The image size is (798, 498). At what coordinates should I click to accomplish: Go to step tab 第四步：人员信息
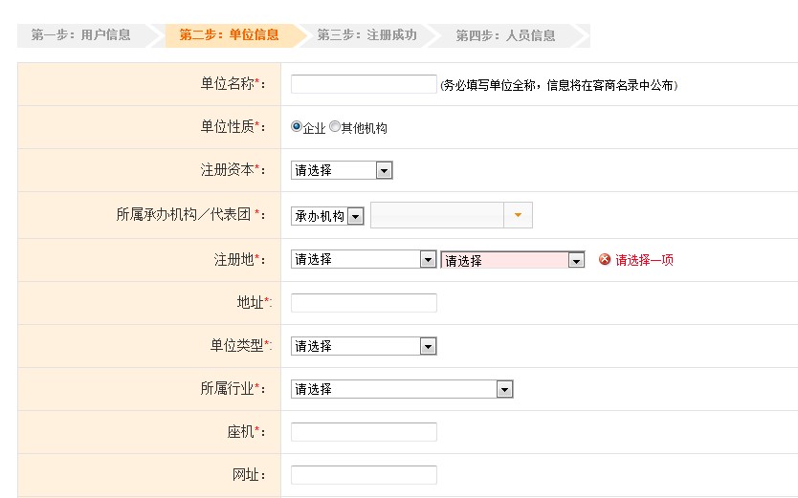pos(505,35)
